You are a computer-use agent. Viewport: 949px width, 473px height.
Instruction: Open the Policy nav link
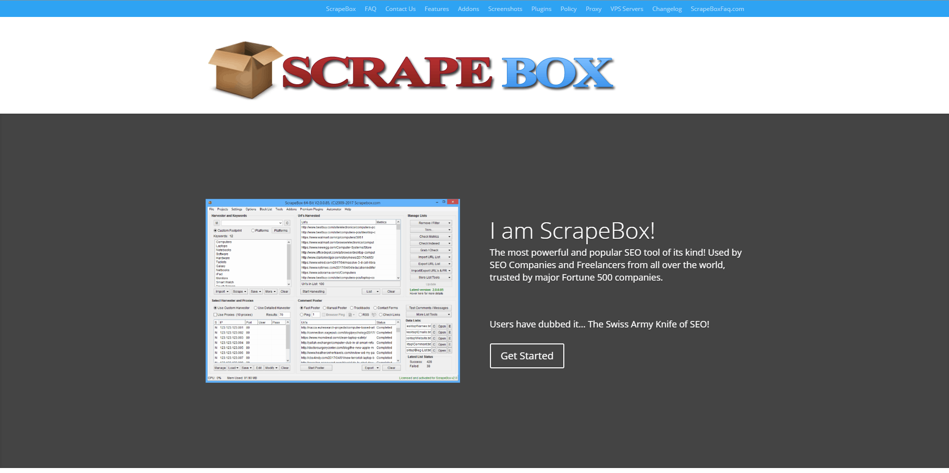568,9
